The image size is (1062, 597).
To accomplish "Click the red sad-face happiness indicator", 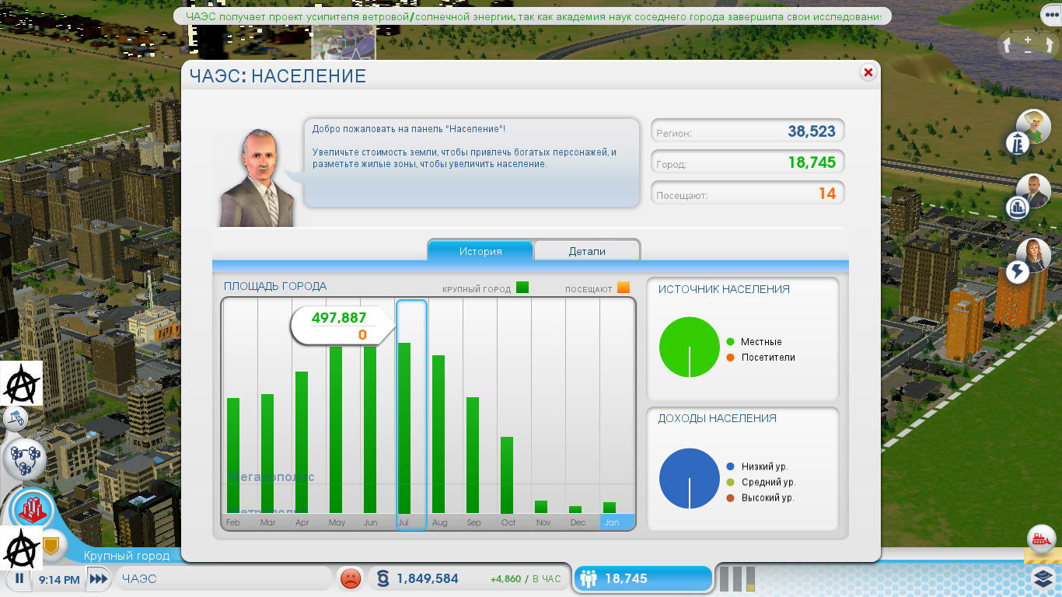I will pyautogui.click(x=351, y=578).
